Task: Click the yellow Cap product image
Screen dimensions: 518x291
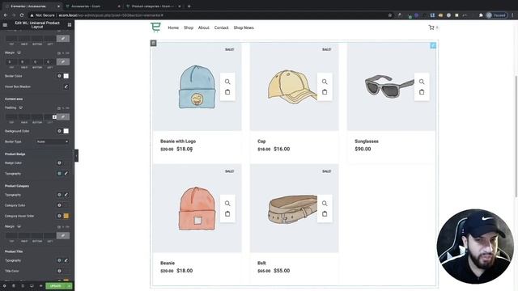Action: click(292, 86)
